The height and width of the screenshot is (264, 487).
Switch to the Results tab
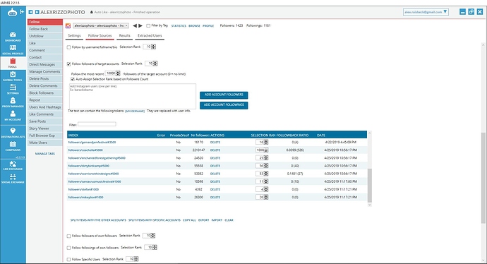point(124,36)
